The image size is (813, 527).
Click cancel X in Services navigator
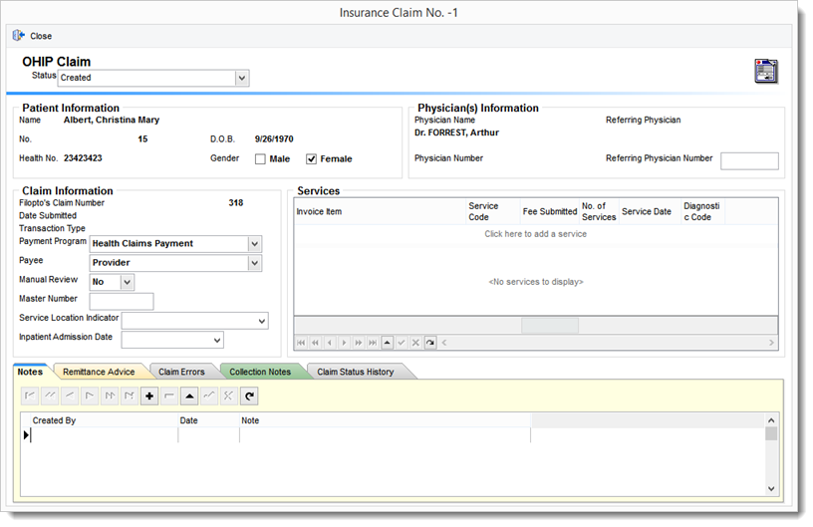(415, 343)
